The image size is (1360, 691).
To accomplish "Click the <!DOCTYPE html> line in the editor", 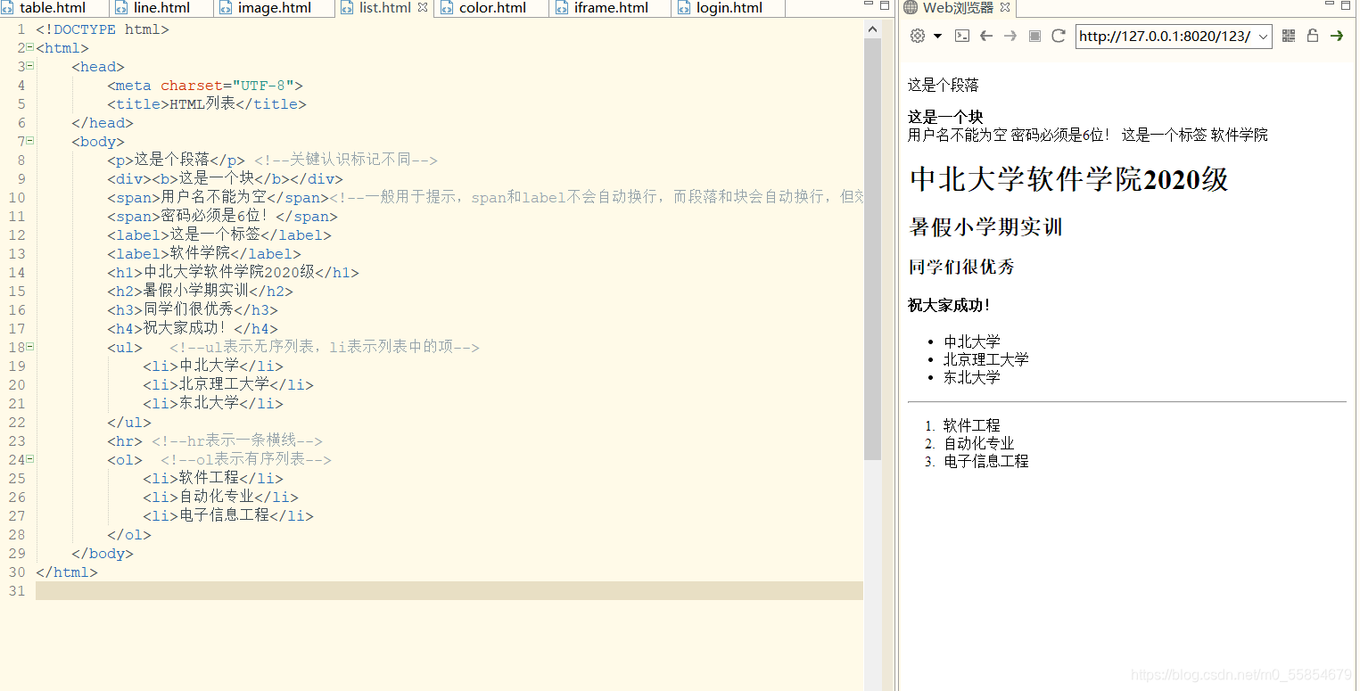I will click(x=103, y=29).
